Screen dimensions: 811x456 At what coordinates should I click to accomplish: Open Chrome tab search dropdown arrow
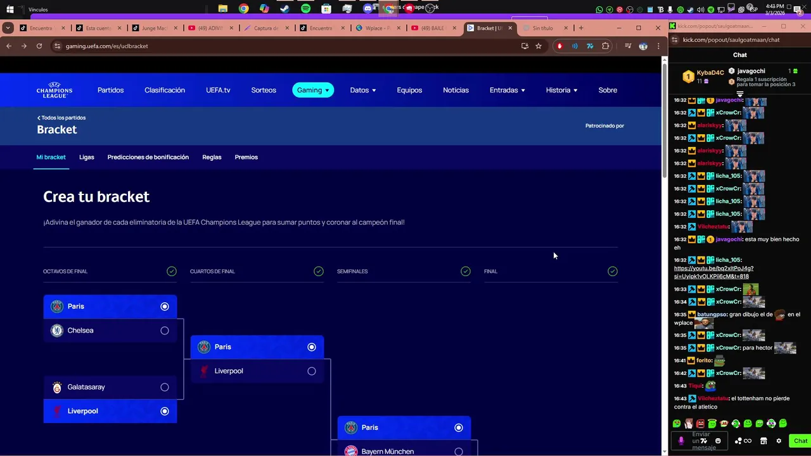click(8, 28)
